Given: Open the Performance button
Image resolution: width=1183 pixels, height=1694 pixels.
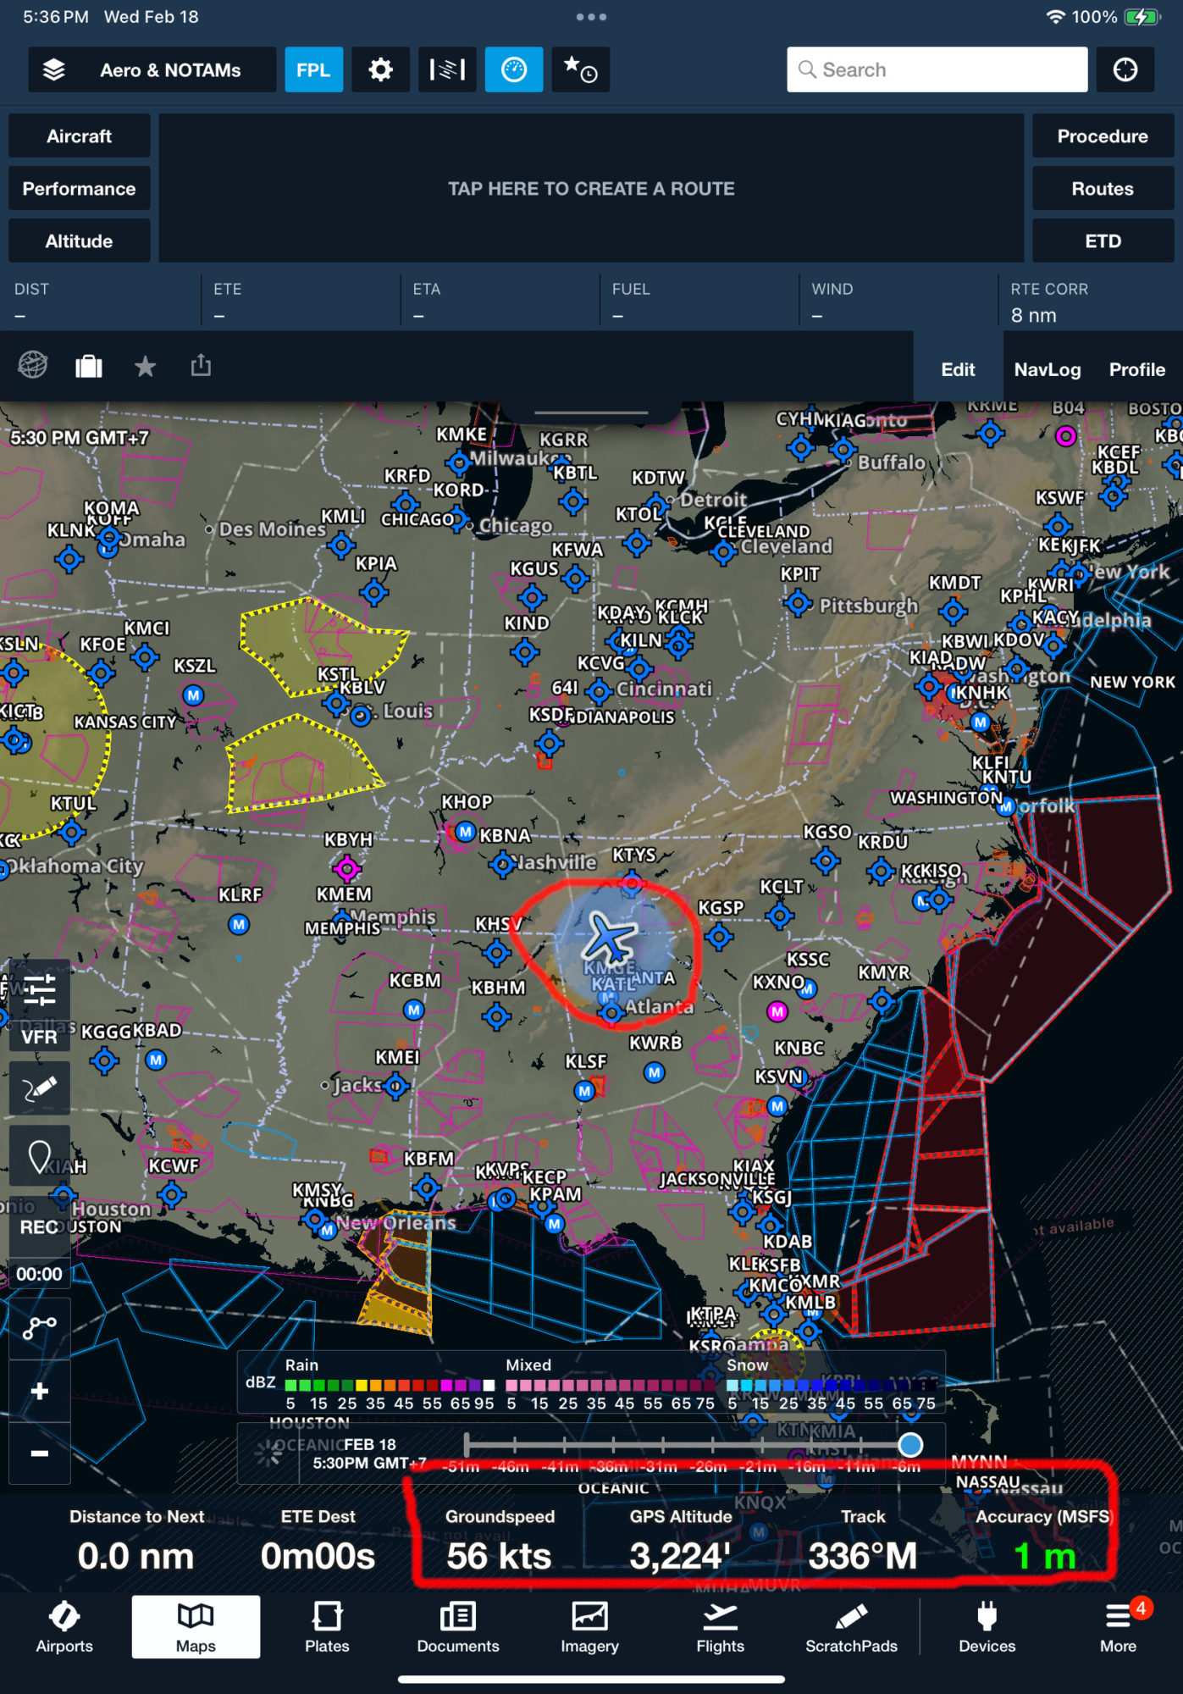Looking at the screenshot, I should (80, 189).
